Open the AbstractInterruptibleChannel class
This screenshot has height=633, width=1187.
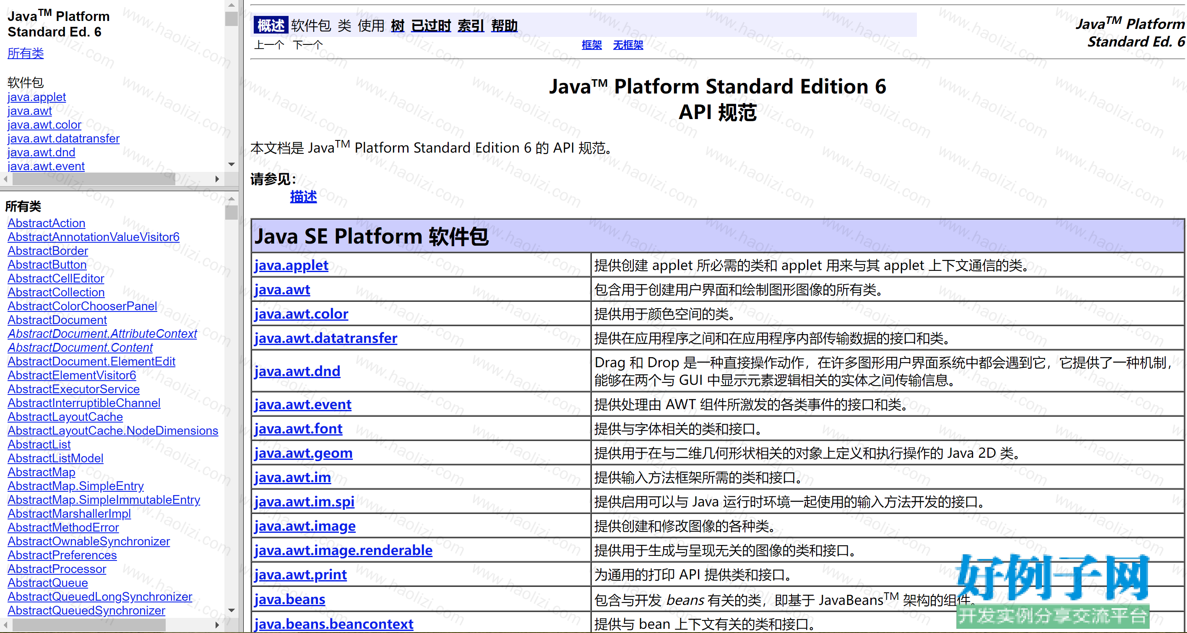84,403
